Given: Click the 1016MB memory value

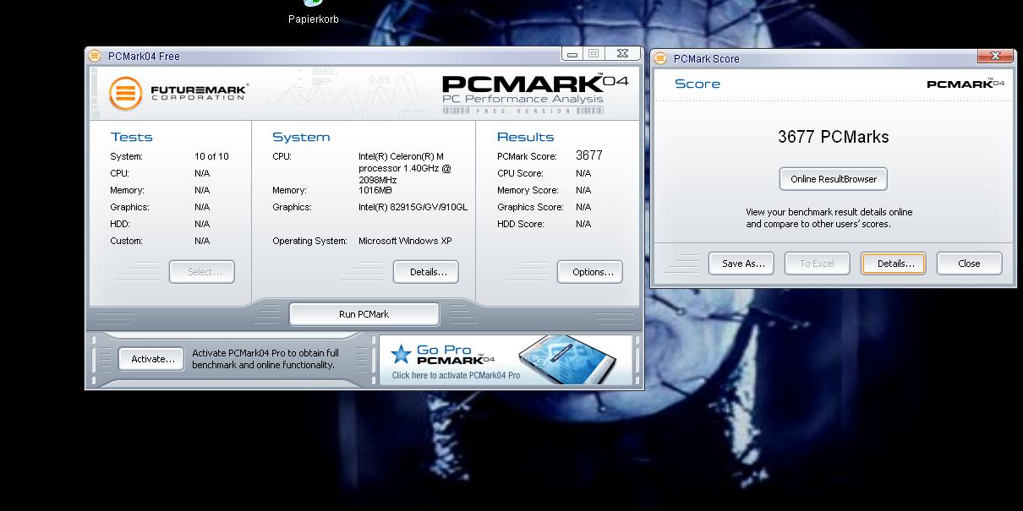Looking at the screenshot, I should 376,190.
